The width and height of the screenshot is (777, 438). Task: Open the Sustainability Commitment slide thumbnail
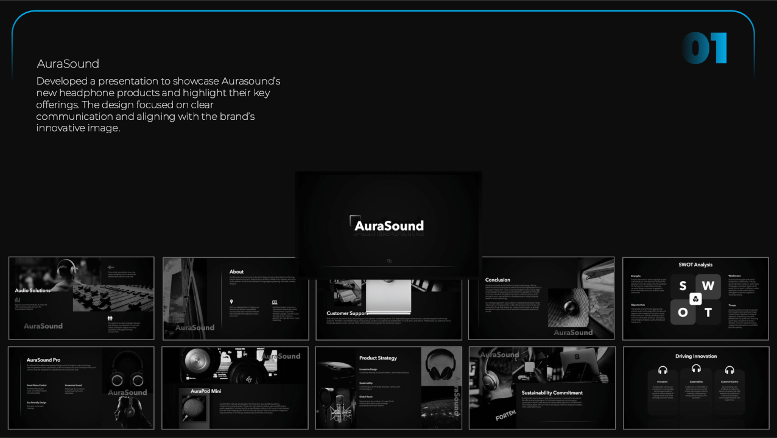542,388
